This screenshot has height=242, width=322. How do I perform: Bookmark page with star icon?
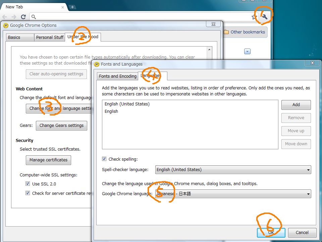(x=254, y=17)
